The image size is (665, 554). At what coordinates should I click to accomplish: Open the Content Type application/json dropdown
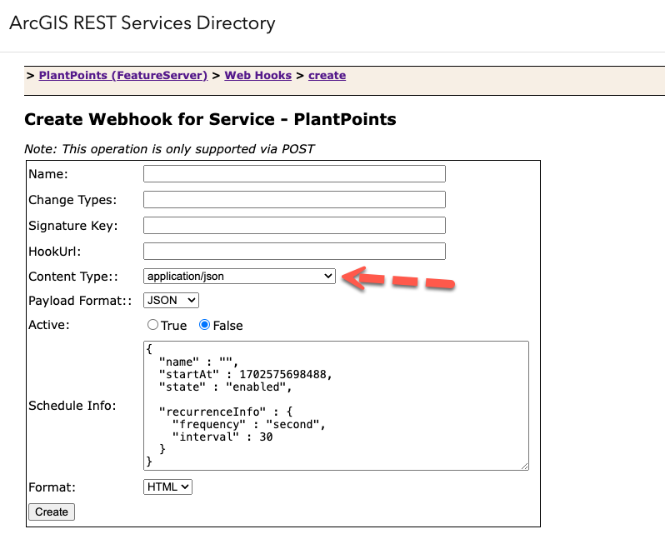coord(239,276)
